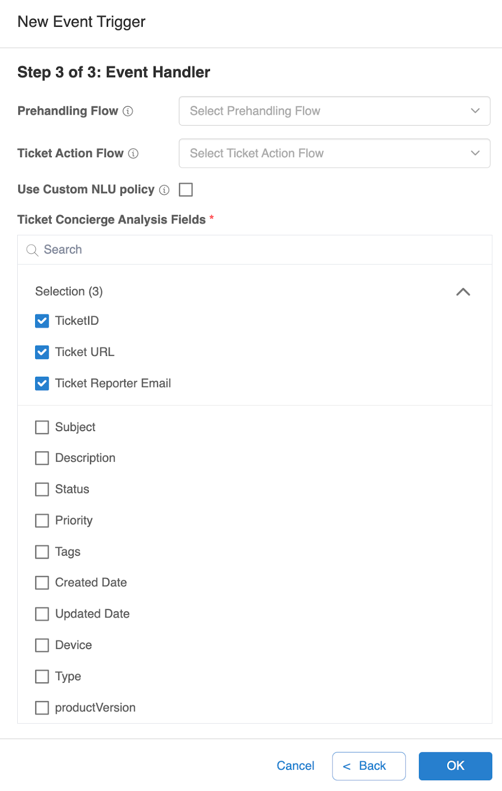The image size is (502, 791).
Task: Check the Priority field checkbox
Action: click(42, 521)
